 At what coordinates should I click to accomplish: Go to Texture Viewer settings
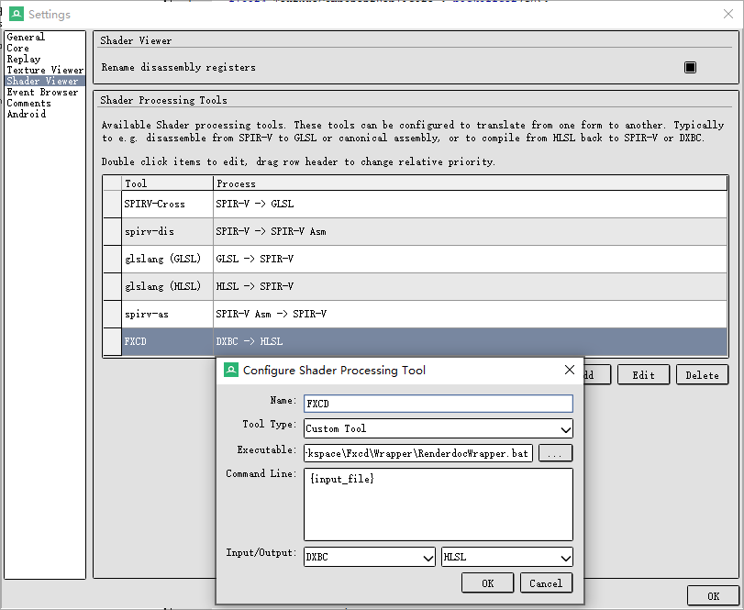[45, 71]
